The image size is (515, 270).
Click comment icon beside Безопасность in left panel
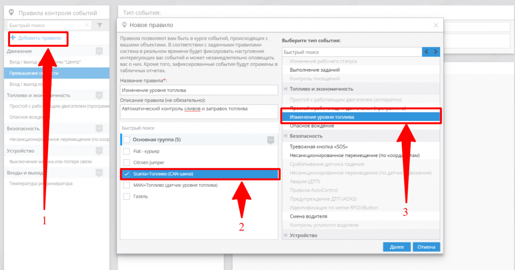coord(99,128)
